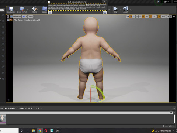This screenshot has width=177, height=133.
Task: Click the Play button in toolbar
Action: coord(115,10)
